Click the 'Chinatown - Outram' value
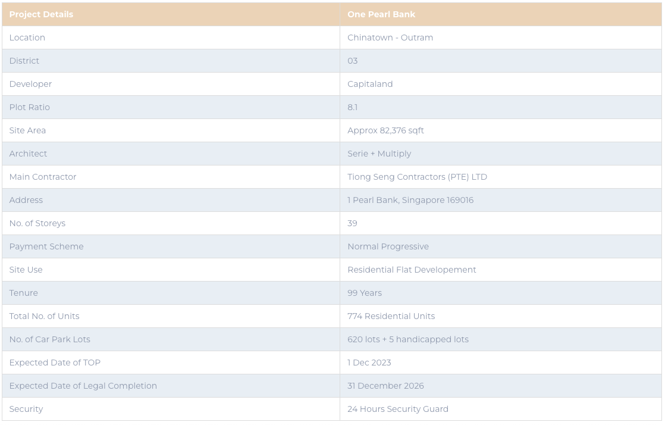This screenshot has width=665, height=425. [390, 37]
